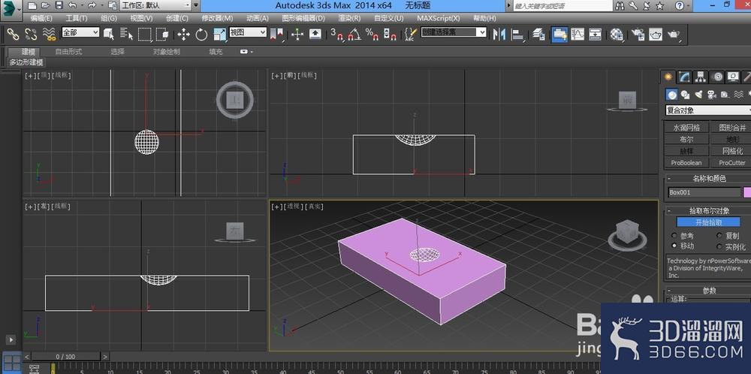This screenshot has height=374, width=751.
Task: Switch to the Hierarchy command panel tab
Action: tap(701, 77)
